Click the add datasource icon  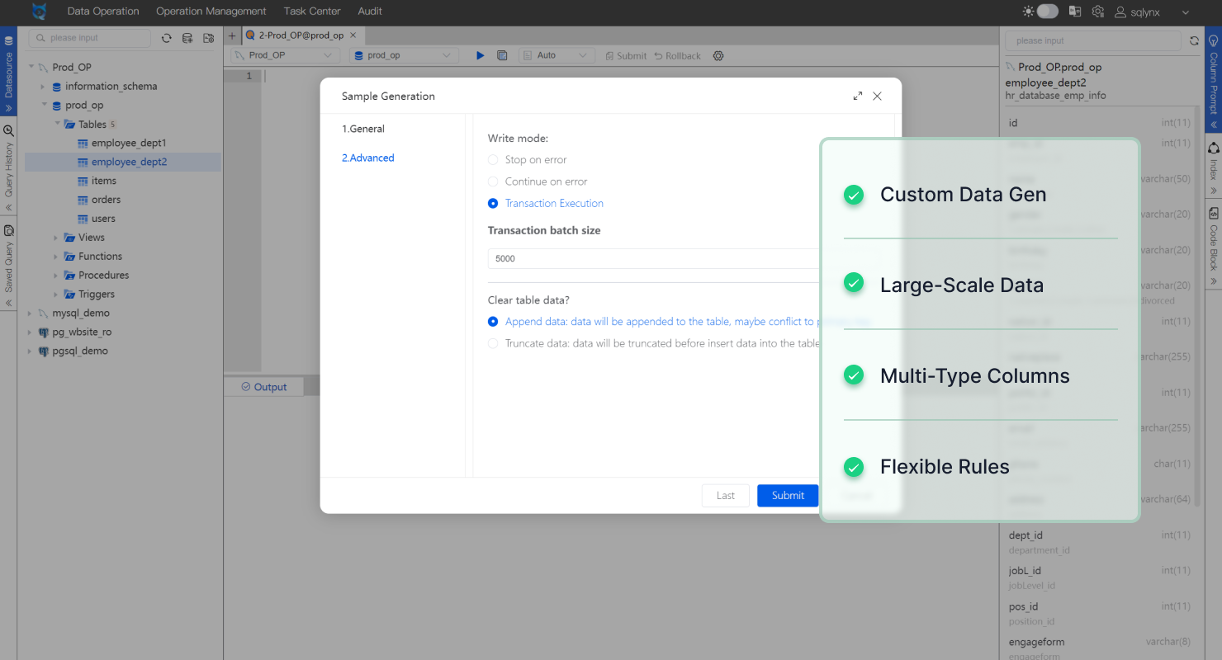187,38
